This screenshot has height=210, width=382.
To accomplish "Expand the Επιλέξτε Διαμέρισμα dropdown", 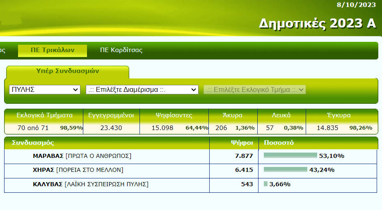I will (x=142, y=89).
